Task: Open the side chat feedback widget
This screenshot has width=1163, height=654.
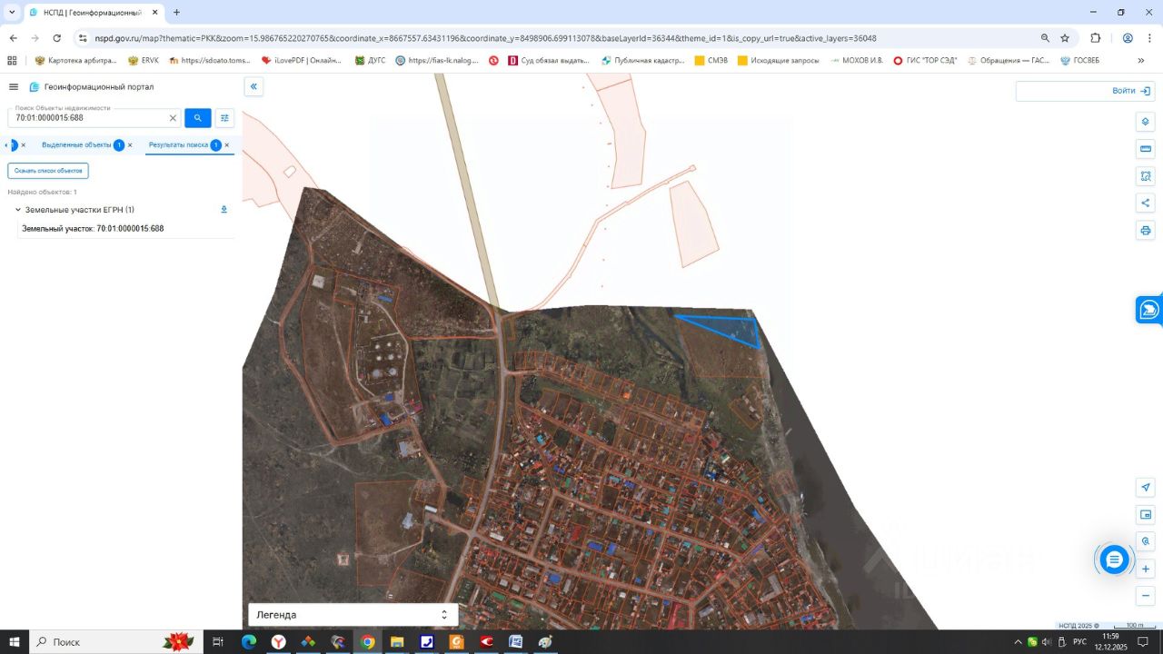Action: click(1149, 310)
